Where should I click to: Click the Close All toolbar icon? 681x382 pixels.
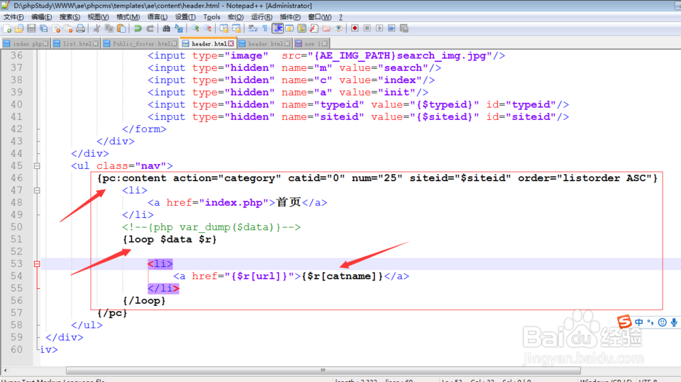pyautogui.click(x=68, y=28)
